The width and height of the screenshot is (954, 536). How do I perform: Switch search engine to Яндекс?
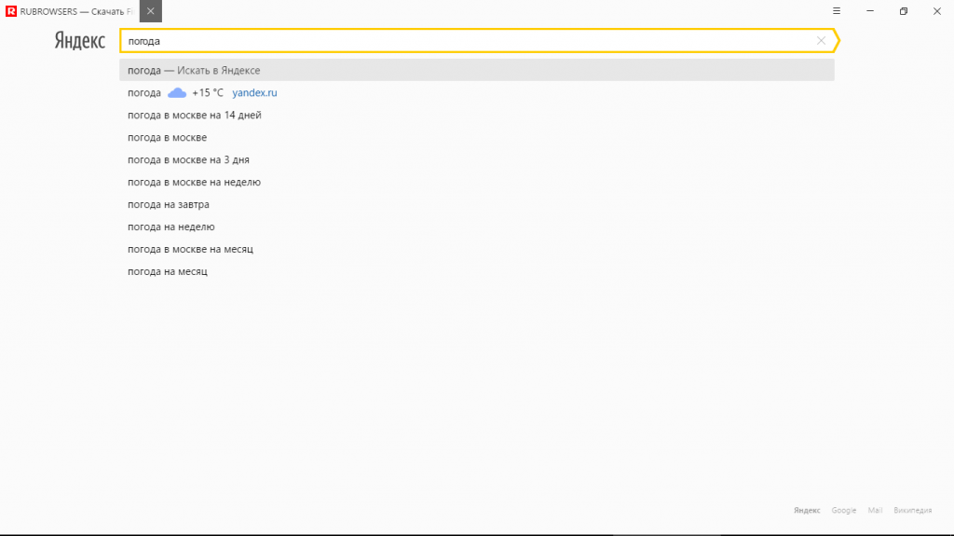click(807, 511)
